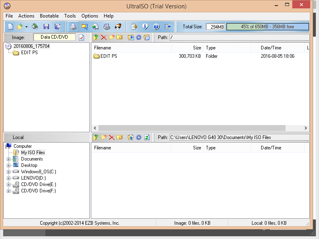Expand the Desktop tree node
This screenshot has height=239, width=319.
8,165
